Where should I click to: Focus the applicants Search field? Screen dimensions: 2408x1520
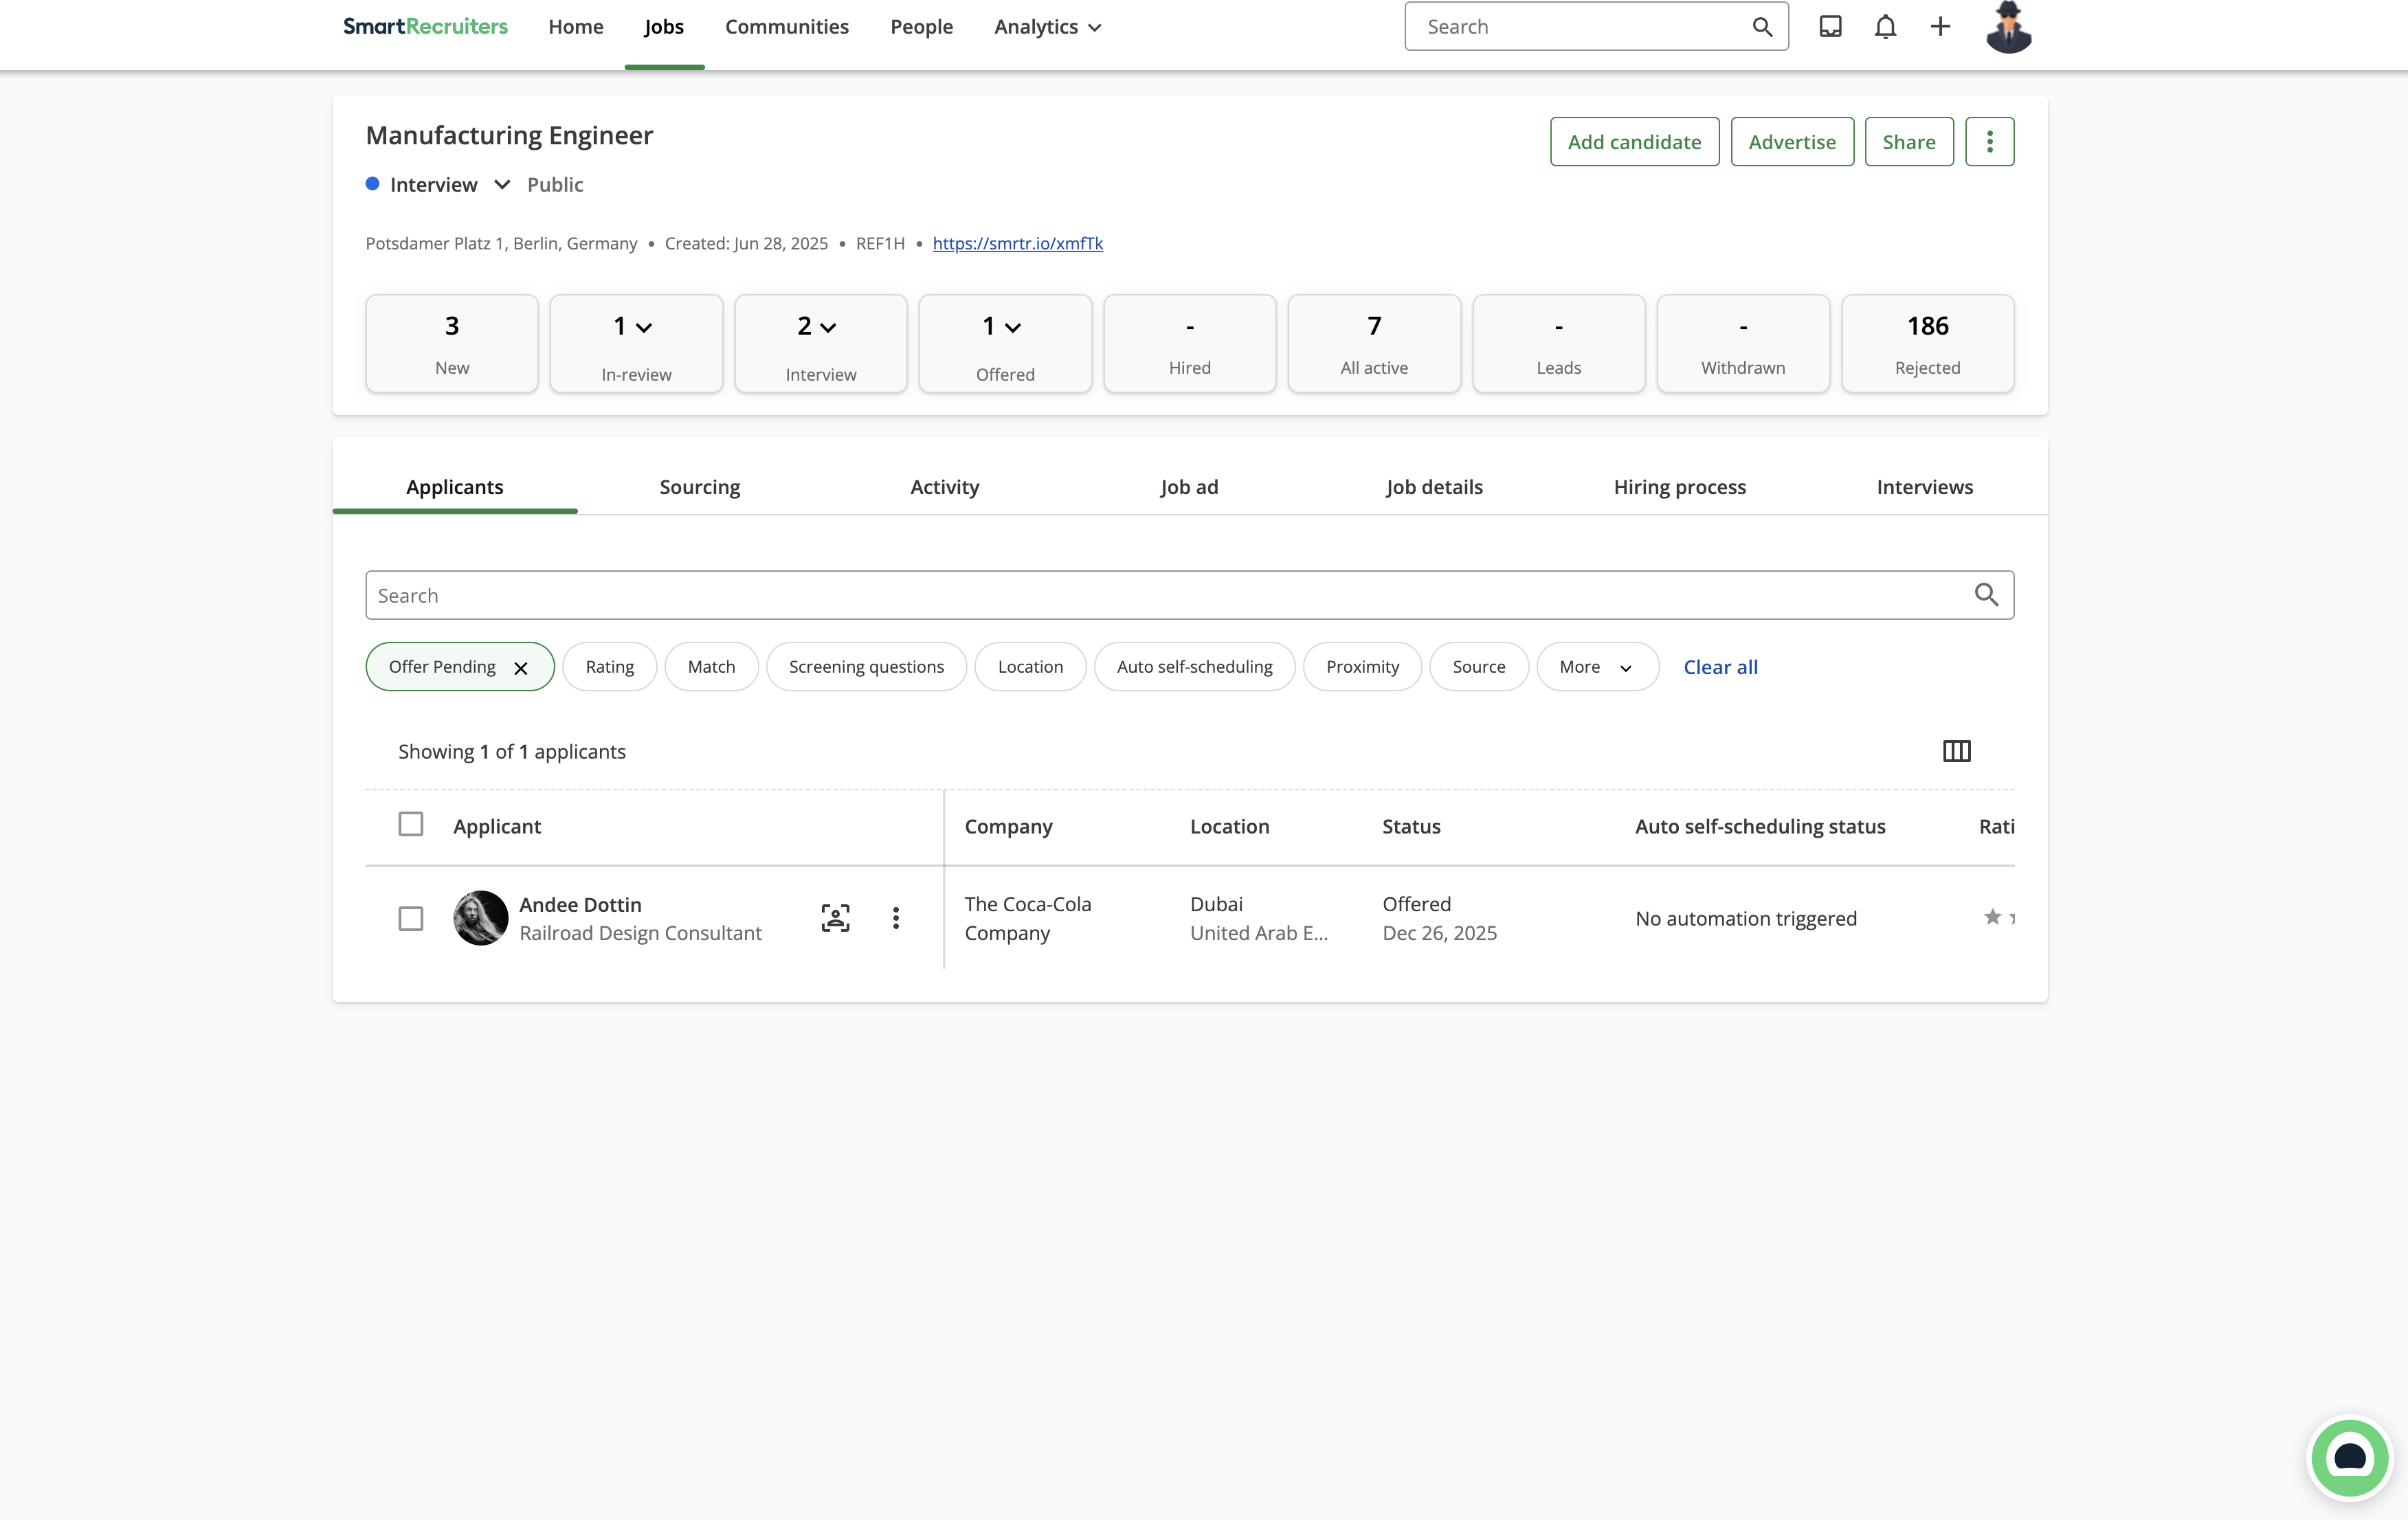click(1189, 595)
